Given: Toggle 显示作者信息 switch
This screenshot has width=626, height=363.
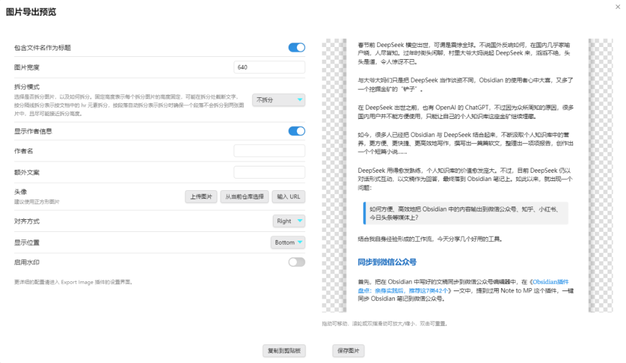Looking at the screenshot, I should (x=297, y=131).
